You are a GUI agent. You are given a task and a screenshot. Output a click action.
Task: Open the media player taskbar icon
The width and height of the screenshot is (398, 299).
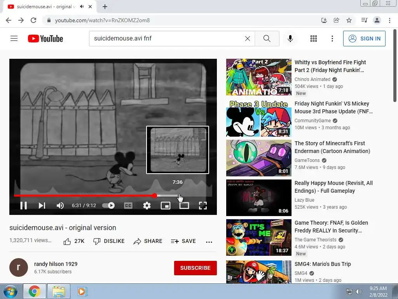pos(82,291)
